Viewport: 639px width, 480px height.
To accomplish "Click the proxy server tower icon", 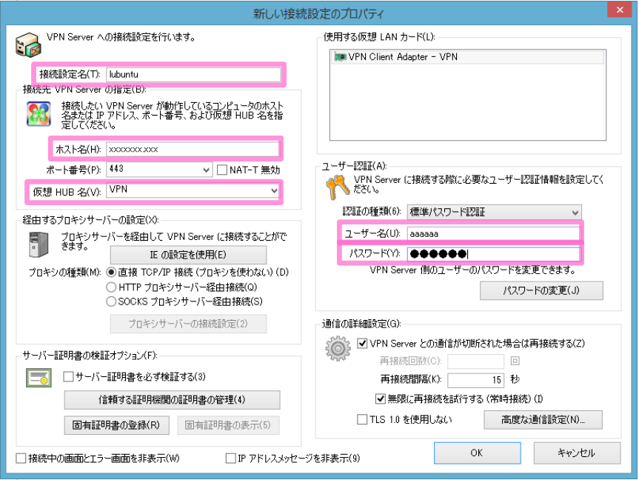I will click(39, 244).
